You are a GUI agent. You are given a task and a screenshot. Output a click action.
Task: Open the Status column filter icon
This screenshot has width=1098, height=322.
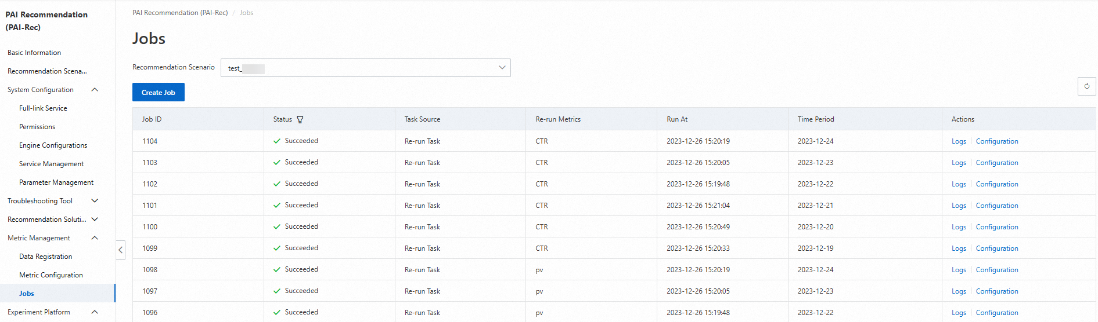pos(300,119)
